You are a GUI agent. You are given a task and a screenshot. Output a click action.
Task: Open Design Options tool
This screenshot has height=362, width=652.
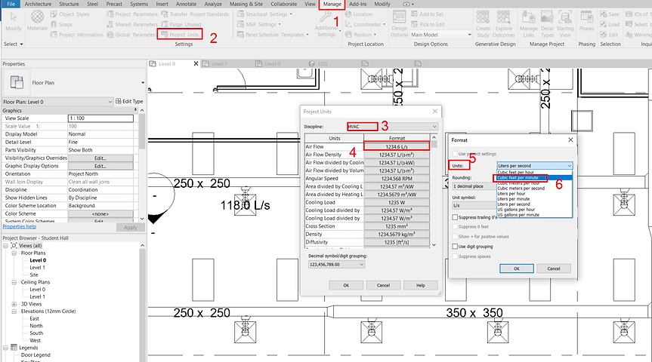point(399,24)
